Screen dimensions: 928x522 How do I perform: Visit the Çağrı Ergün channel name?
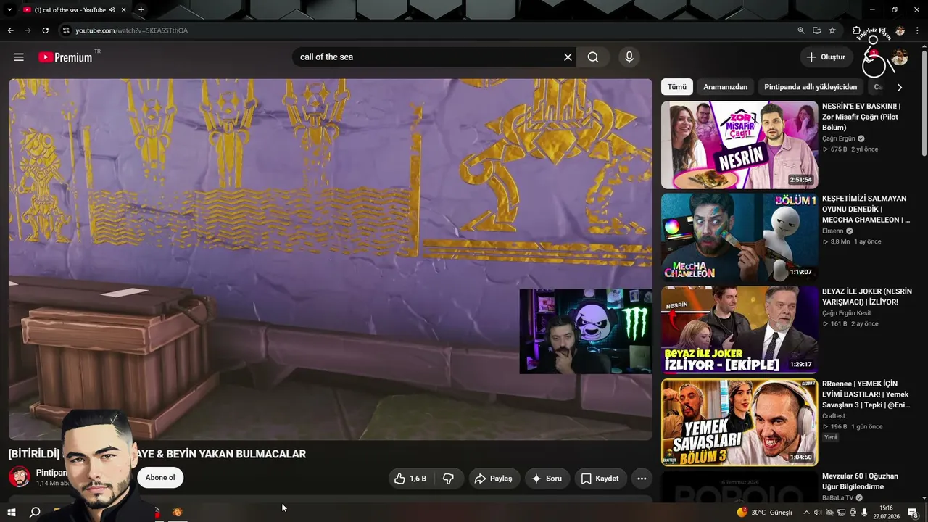tap(839, 138)
